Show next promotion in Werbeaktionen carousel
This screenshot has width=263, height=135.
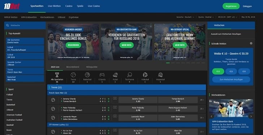[251, 116]
